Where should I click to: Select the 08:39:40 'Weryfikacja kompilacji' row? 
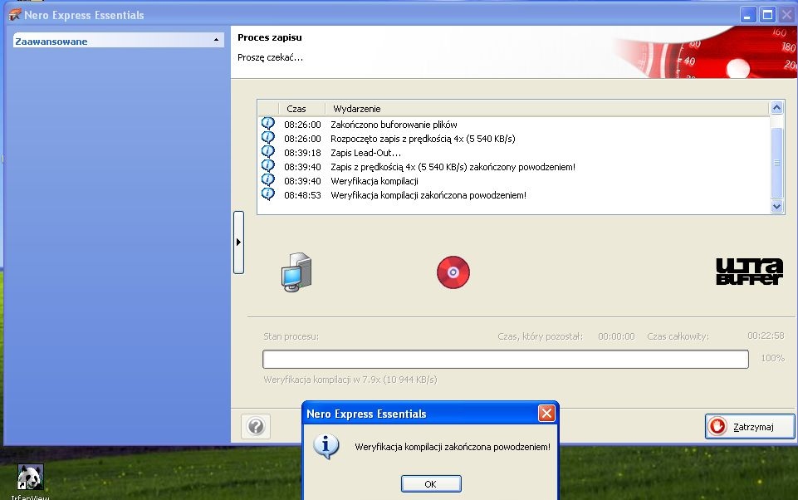(x=514, y=181)
